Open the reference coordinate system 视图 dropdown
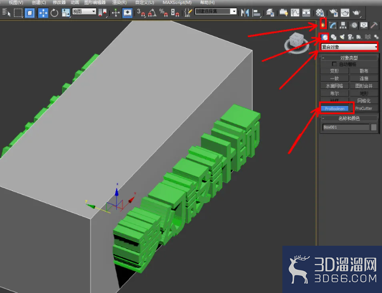This screenshot has height=293, width=382. coord(84,11)
